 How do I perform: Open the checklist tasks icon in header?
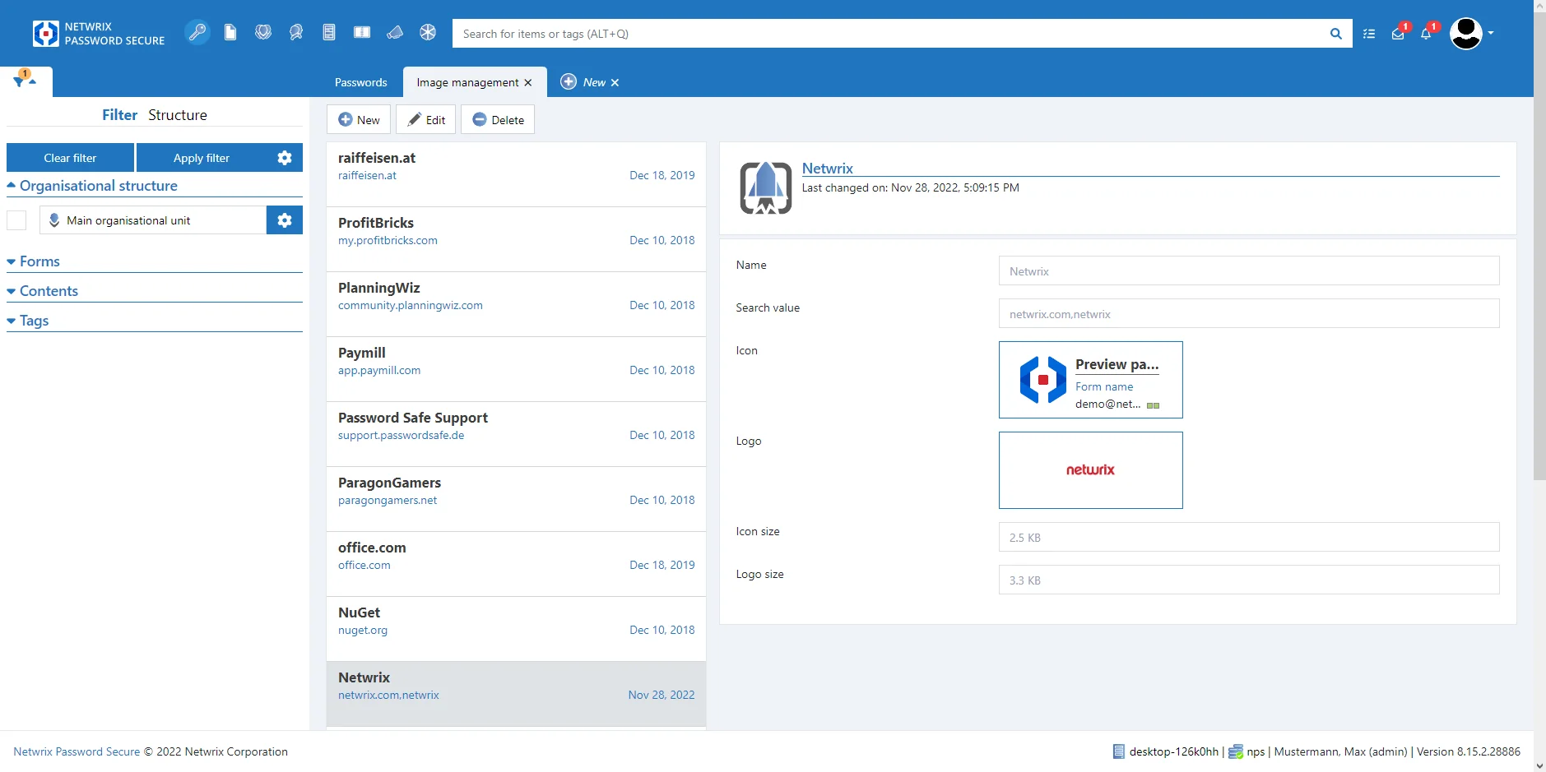pyautogui.click(x=1369, y=34)
